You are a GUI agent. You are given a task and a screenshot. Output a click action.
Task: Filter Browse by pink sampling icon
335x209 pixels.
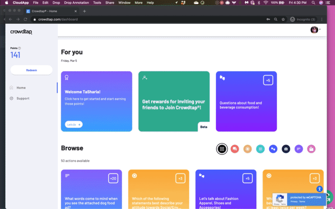311,149
